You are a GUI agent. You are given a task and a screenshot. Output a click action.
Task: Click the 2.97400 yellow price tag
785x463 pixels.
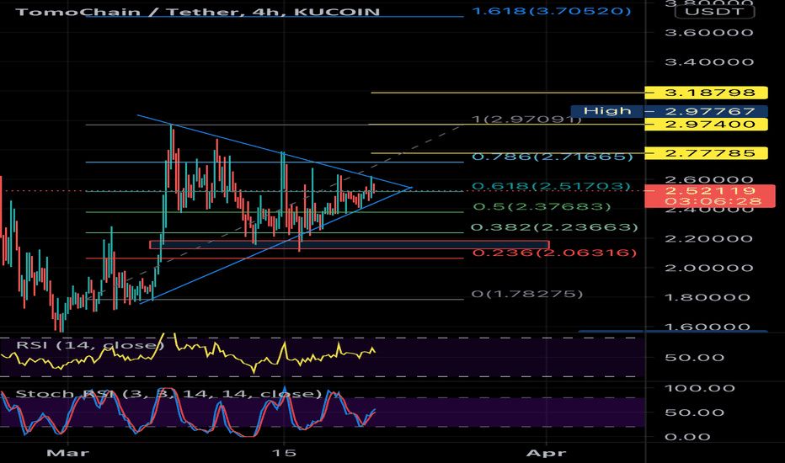707,124
